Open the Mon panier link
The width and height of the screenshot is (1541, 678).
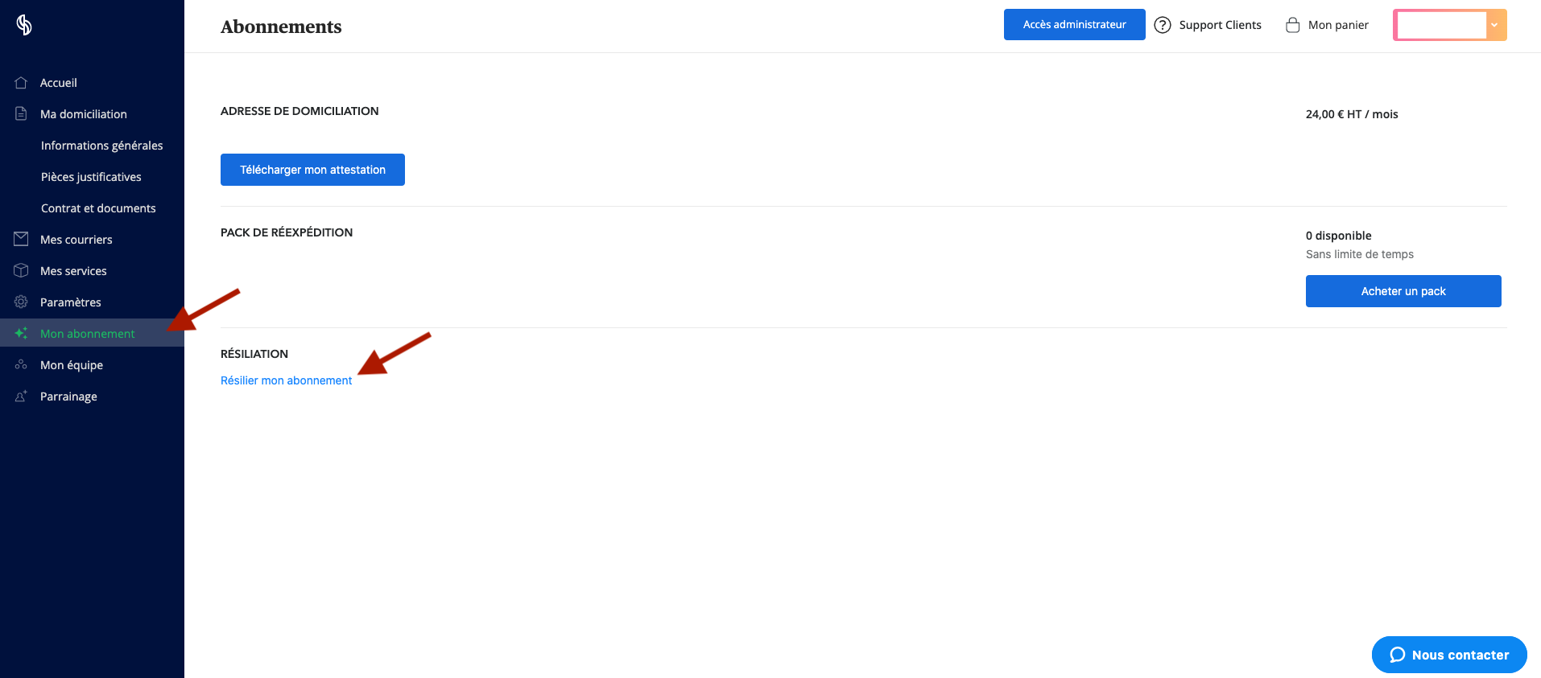tap(1338, 25)
